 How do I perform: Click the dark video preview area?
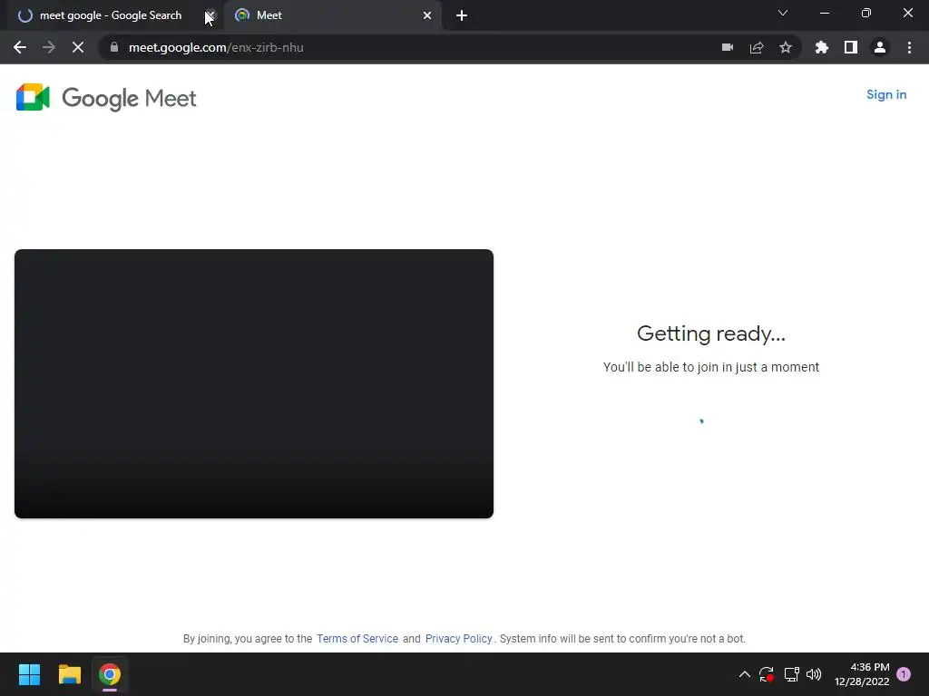(x=254, y=383)
